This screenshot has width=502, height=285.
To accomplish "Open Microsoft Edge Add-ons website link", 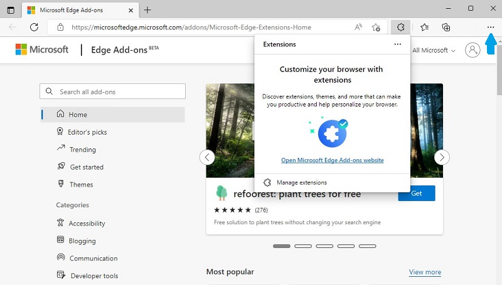I will pos(332,160).
